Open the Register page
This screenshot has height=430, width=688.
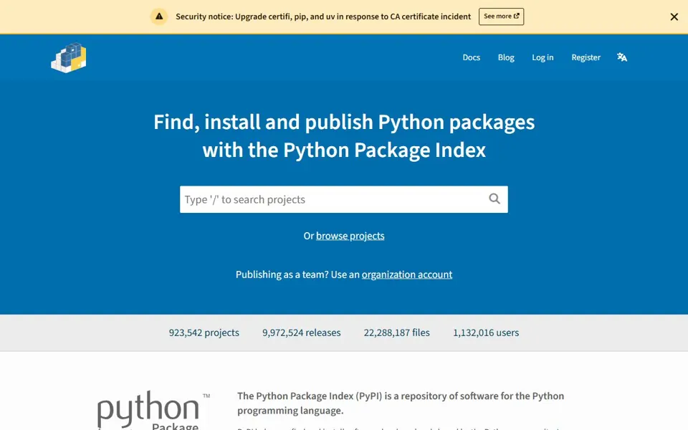click(586, 57)
